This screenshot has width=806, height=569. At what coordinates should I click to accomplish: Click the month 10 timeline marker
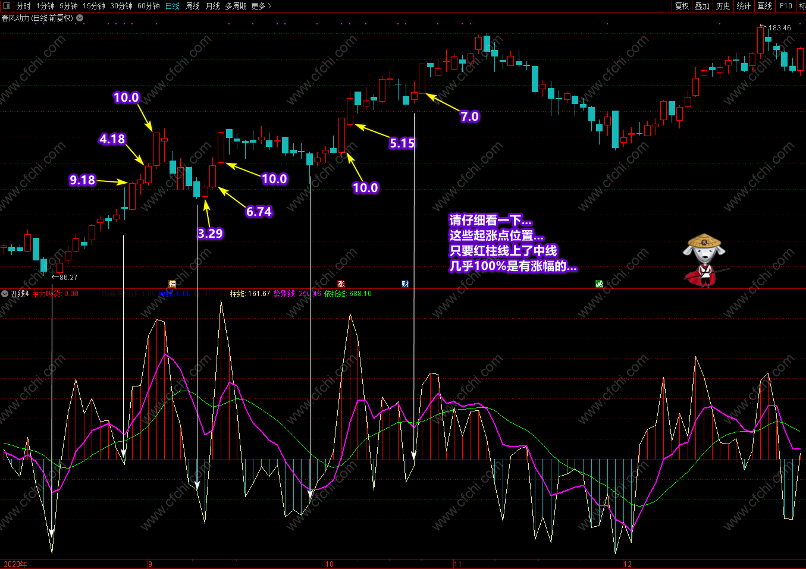(329, 564)
